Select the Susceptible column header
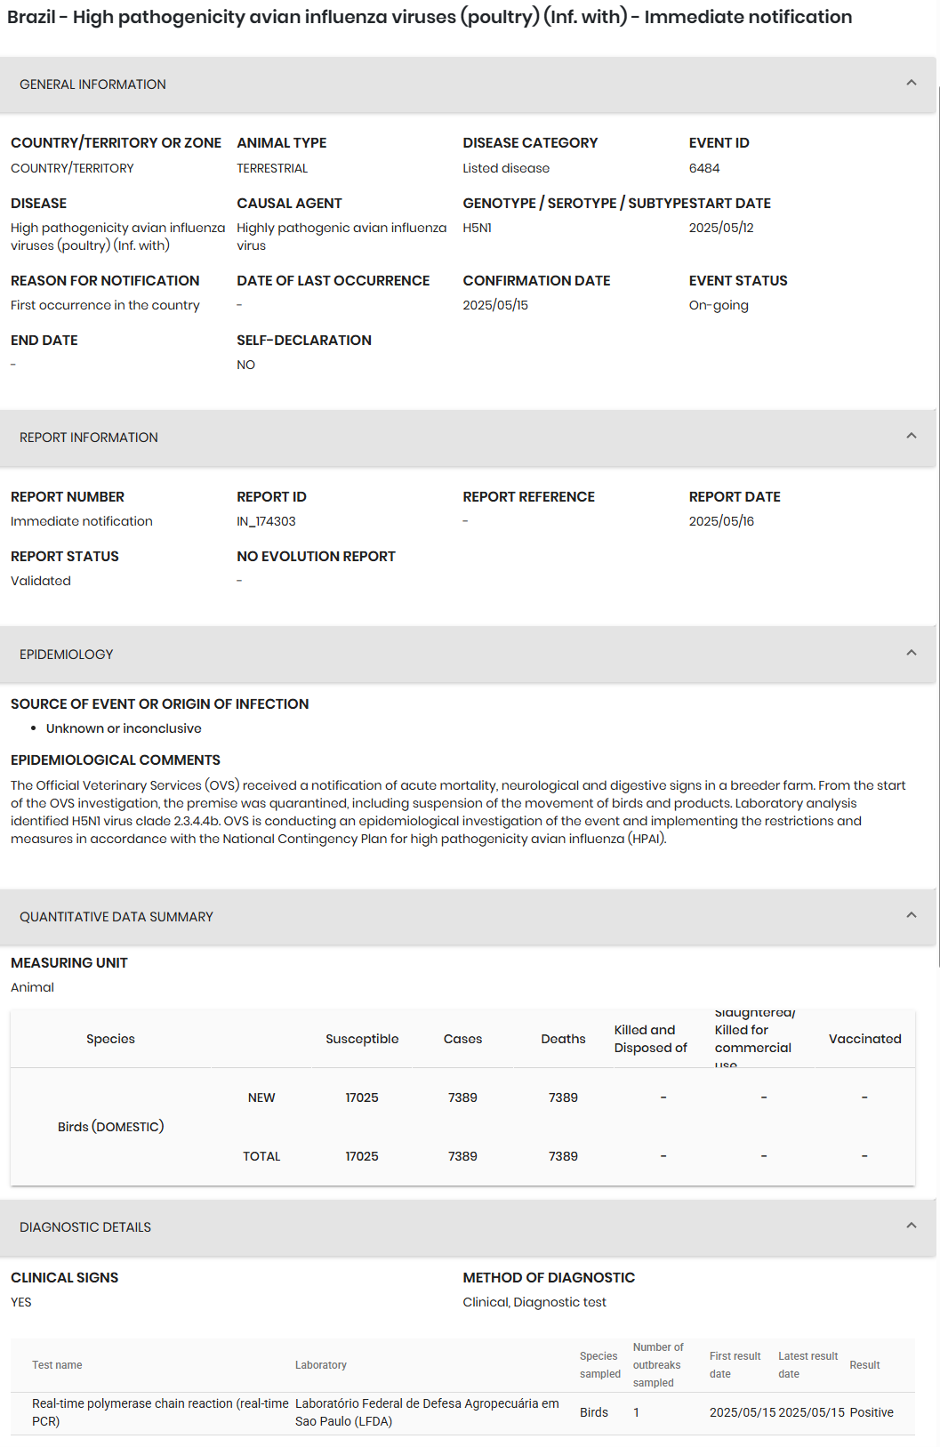This screenshot has height=1447, width=940. coord(362,1039)
